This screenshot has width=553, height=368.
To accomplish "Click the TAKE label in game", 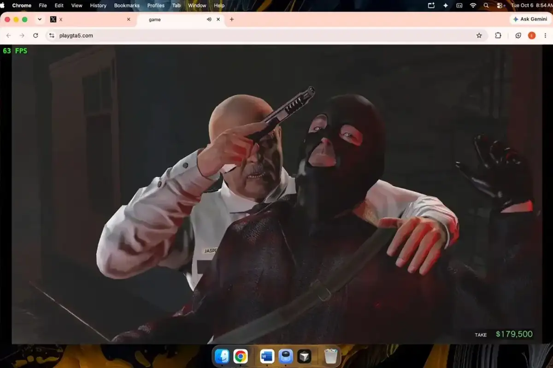I will 481,335.
